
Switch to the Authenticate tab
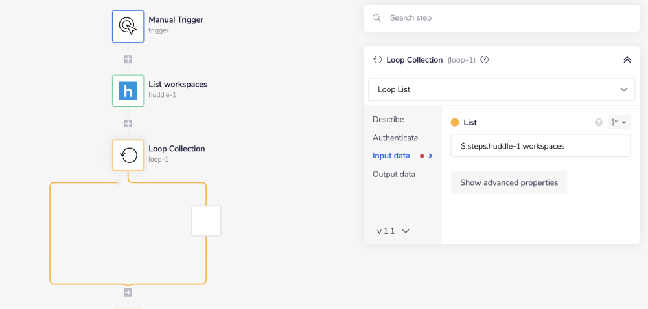(395, 138)
